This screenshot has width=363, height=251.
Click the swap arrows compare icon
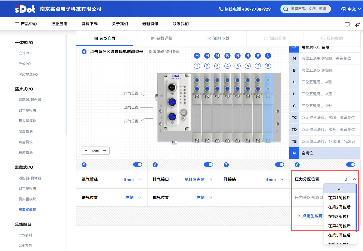tap(357, 24)
